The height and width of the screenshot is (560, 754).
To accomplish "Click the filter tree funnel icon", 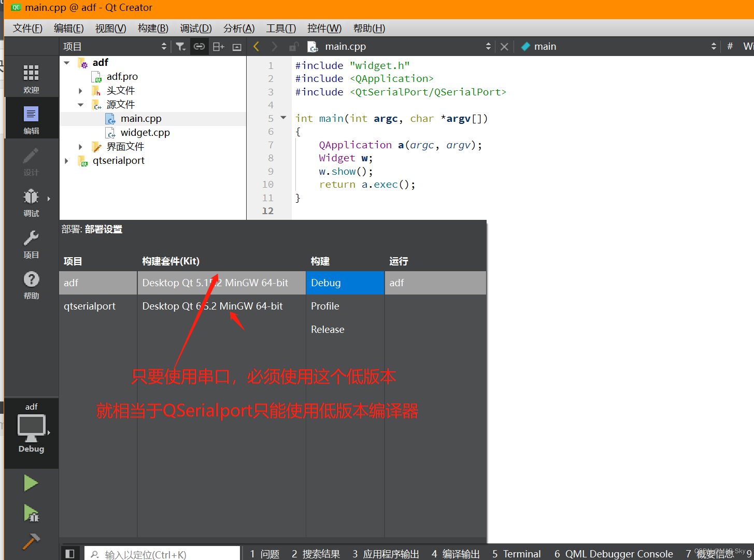I will (180, 47).
